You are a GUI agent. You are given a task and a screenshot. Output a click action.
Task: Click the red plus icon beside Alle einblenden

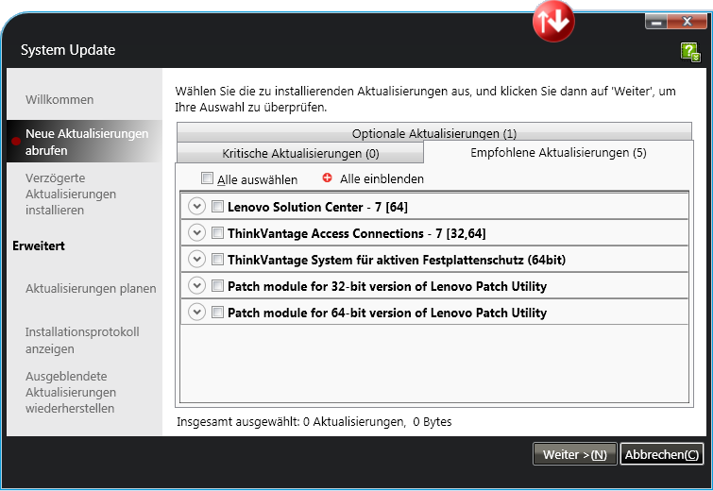click(x=327, y=178)
